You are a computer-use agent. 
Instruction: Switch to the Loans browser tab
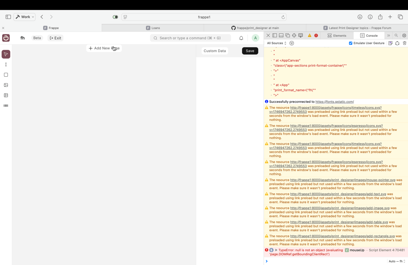153,28
